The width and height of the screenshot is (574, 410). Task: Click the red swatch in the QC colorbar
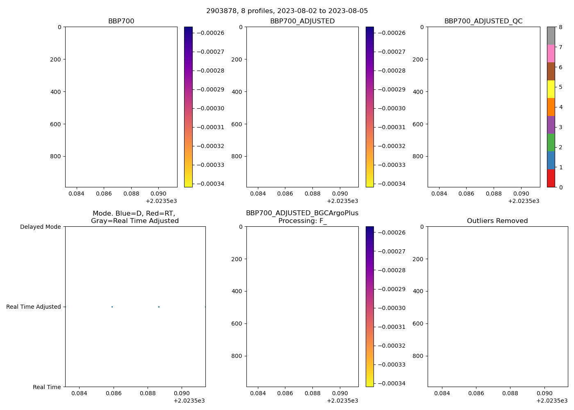[x=551, y=178]
